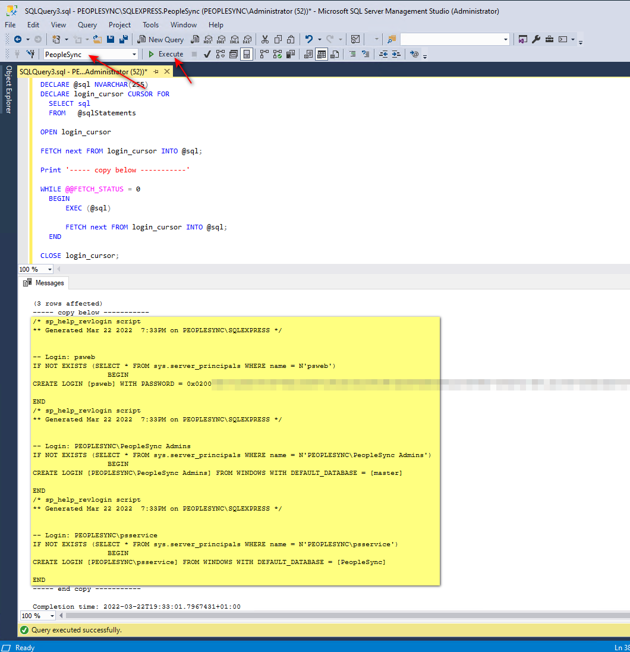Switch to Results to File mode

335,54
